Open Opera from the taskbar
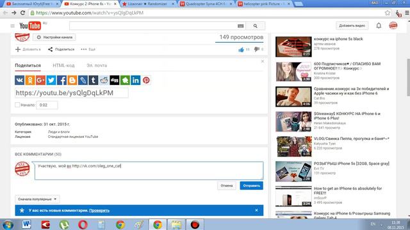This screenshot has height=230, width=410. [83, 224]
